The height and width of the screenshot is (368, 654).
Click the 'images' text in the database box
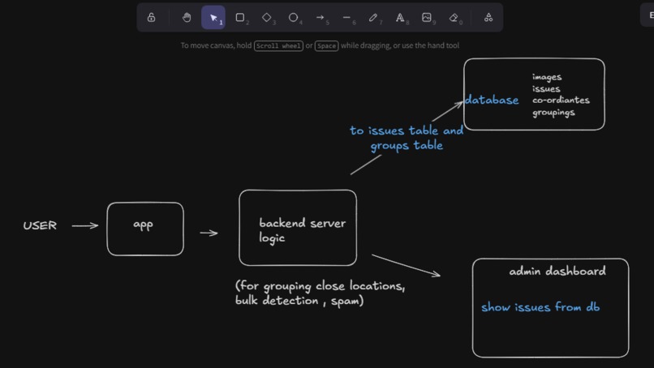coord(547,77)
